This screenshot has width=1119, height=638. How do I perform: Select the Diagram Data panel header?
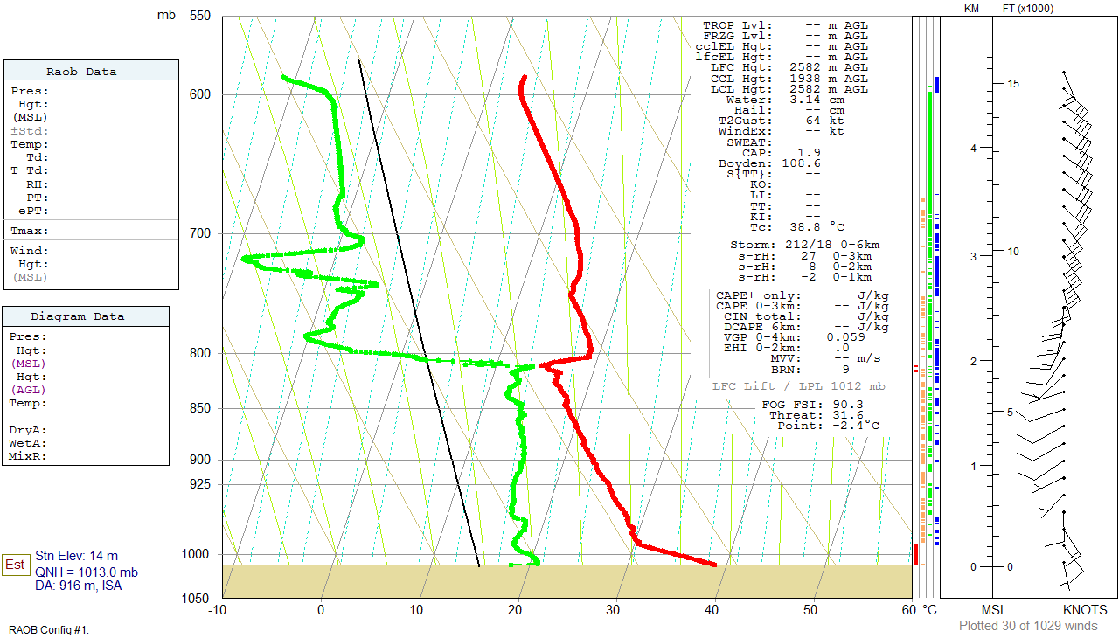pos(86,316)
